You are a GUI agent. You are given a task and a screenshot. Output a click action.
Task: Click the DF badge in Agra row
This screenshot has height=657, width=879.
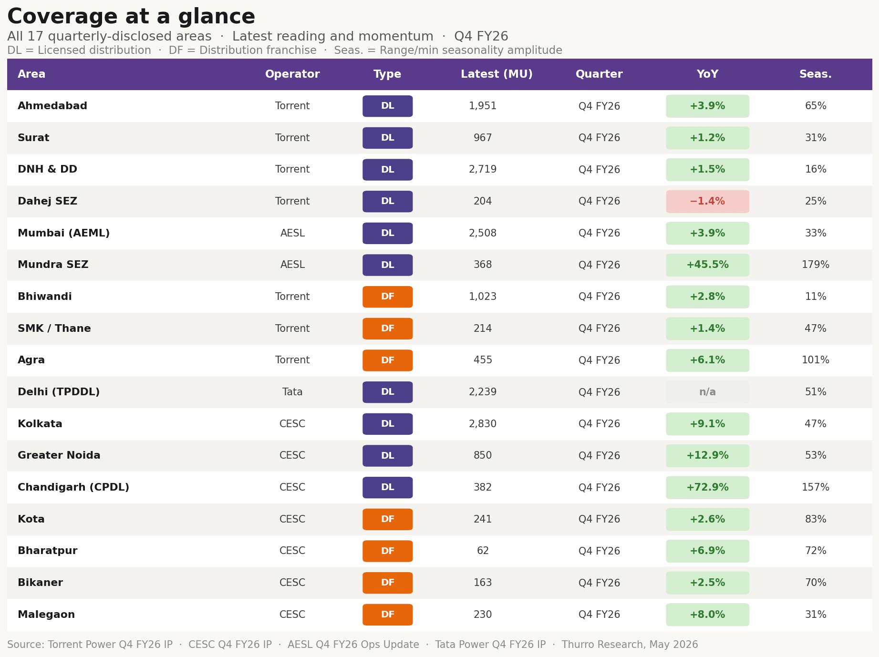tap(387, 360)
